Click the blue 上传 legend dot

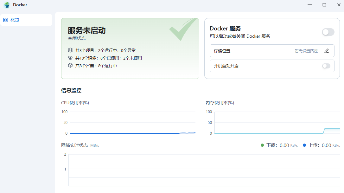(304, 145)
